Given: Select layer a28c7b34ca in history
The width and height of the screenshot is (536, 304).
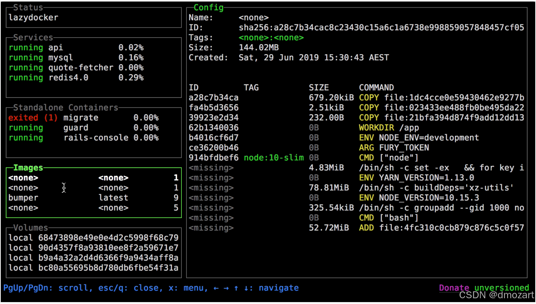Looking at the screenshot, I should (x=357, y=97).
